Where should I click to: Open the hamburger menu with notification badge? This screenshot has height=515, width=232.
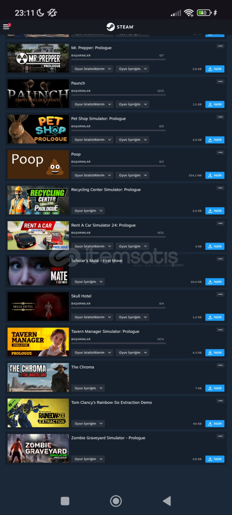click(x=6, y=27)
